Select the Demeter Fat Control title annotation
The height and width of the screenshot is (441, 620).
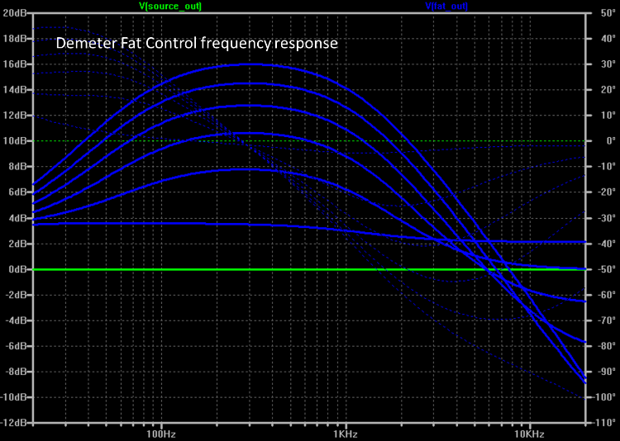point(197,44)
